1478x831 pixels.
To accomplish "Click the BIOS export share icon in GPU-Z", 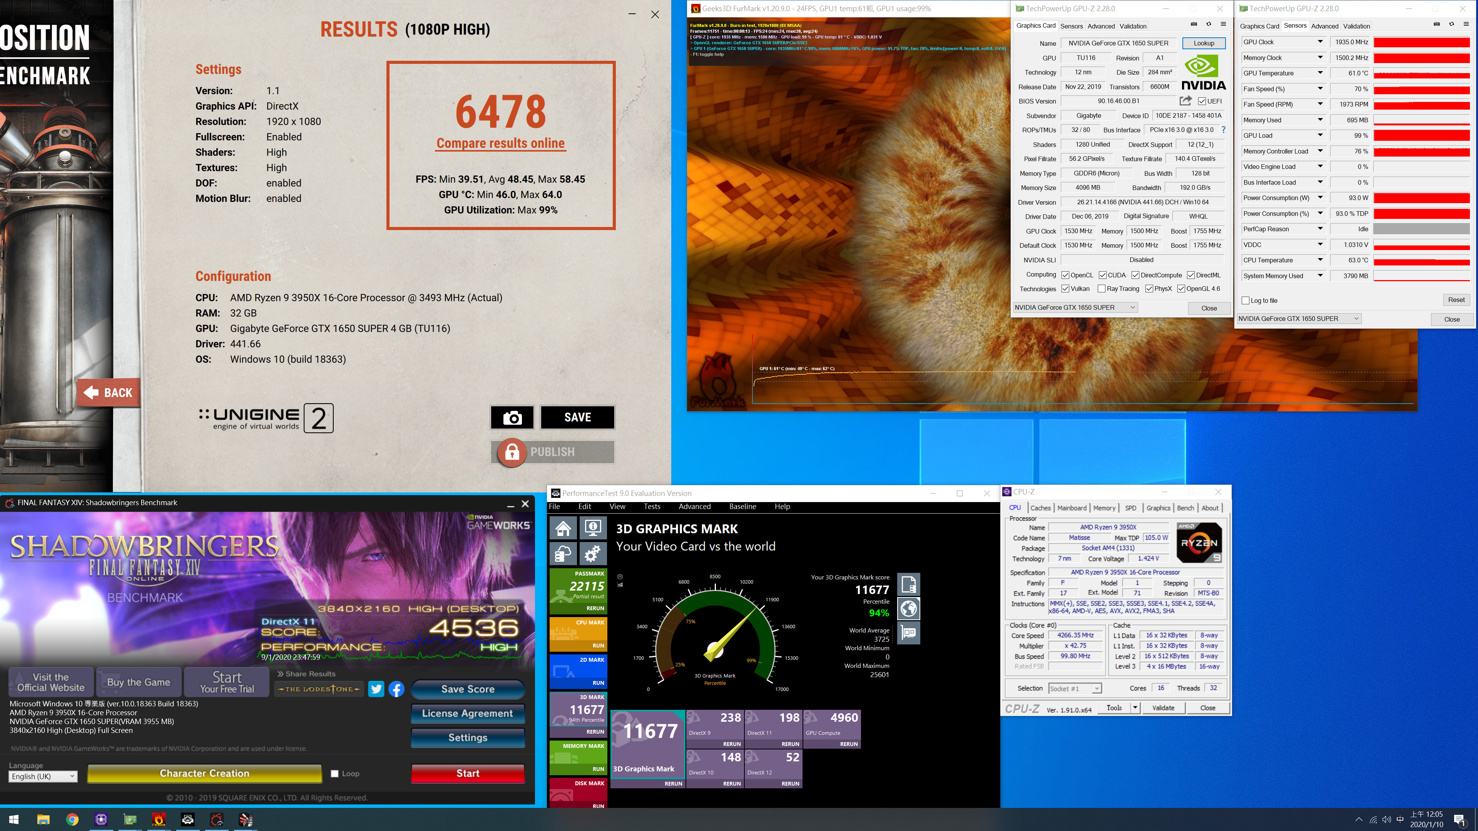I will tap(1185, 101).
